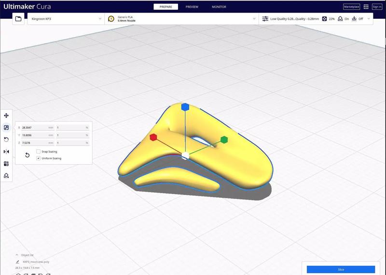This screenshot has height=275, width=386.
Task: Click the Slice button
Action: (341, 270)
